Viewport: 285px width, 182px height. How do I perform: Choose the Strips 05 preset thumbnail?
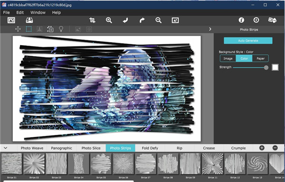pos(101,163)
